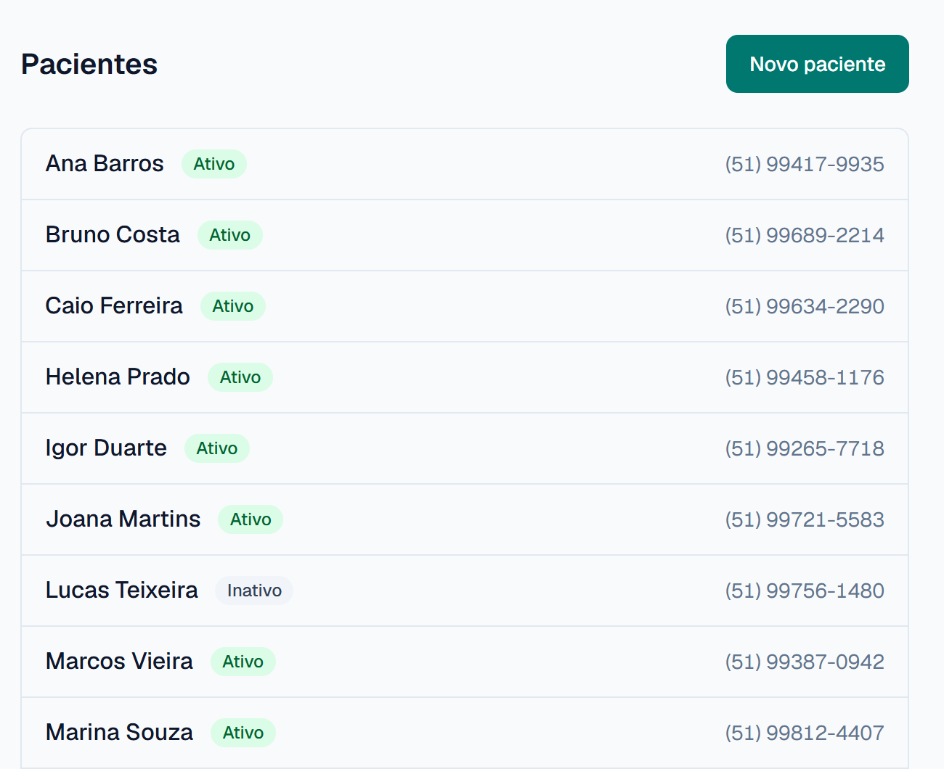Click Joana Martins' Ativo badge

click(x=251, y=519)
